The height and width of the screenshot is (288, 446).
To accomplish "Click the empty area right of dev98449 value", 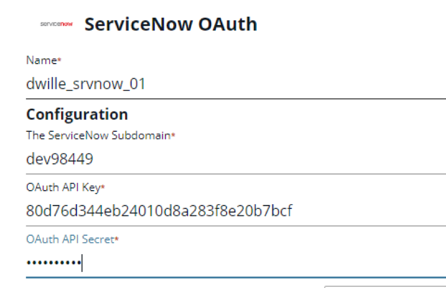I will [x=269, y=159].
